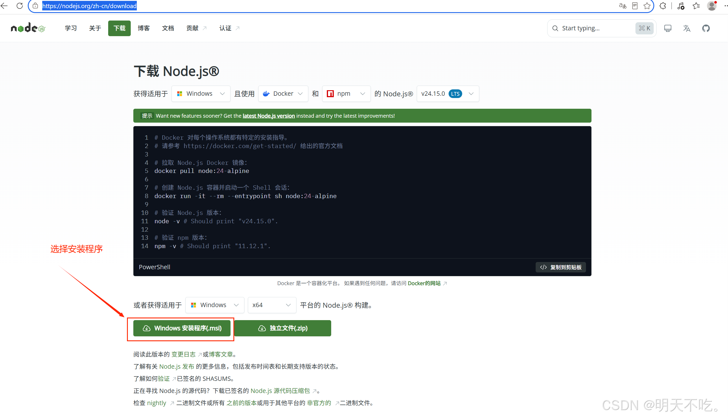This screenshot has height=417, width=728.
Task: Expand the x64 architecture dropdown
Action: click(x=272, y=305)
